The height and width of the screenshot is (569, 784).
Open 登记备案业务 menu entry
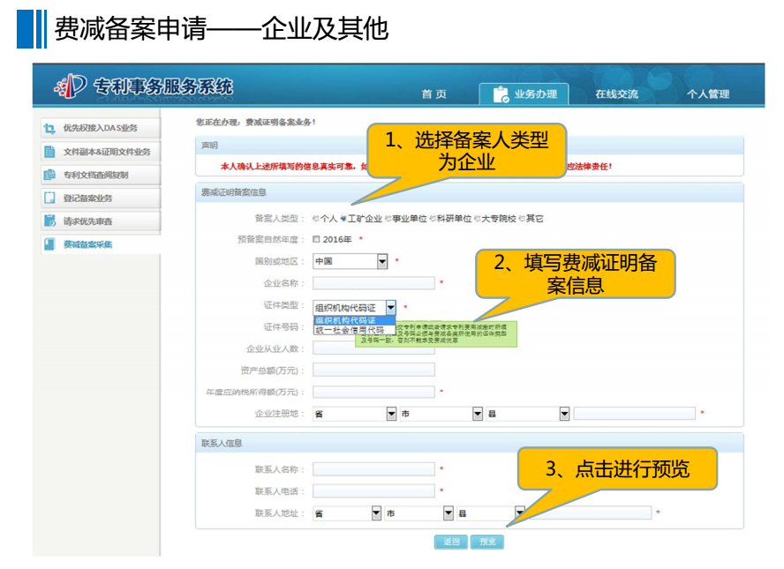tap(101, 198)
